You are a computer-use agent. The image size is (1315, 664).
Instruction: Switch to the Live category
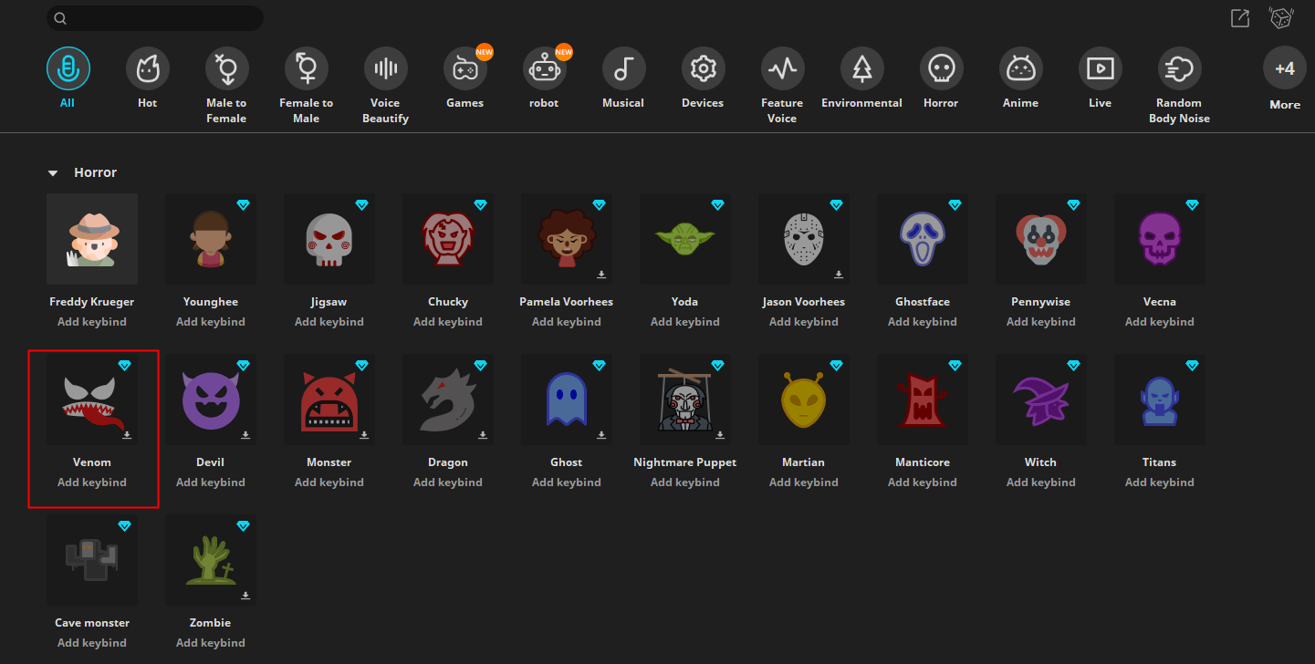point(1101,79)
